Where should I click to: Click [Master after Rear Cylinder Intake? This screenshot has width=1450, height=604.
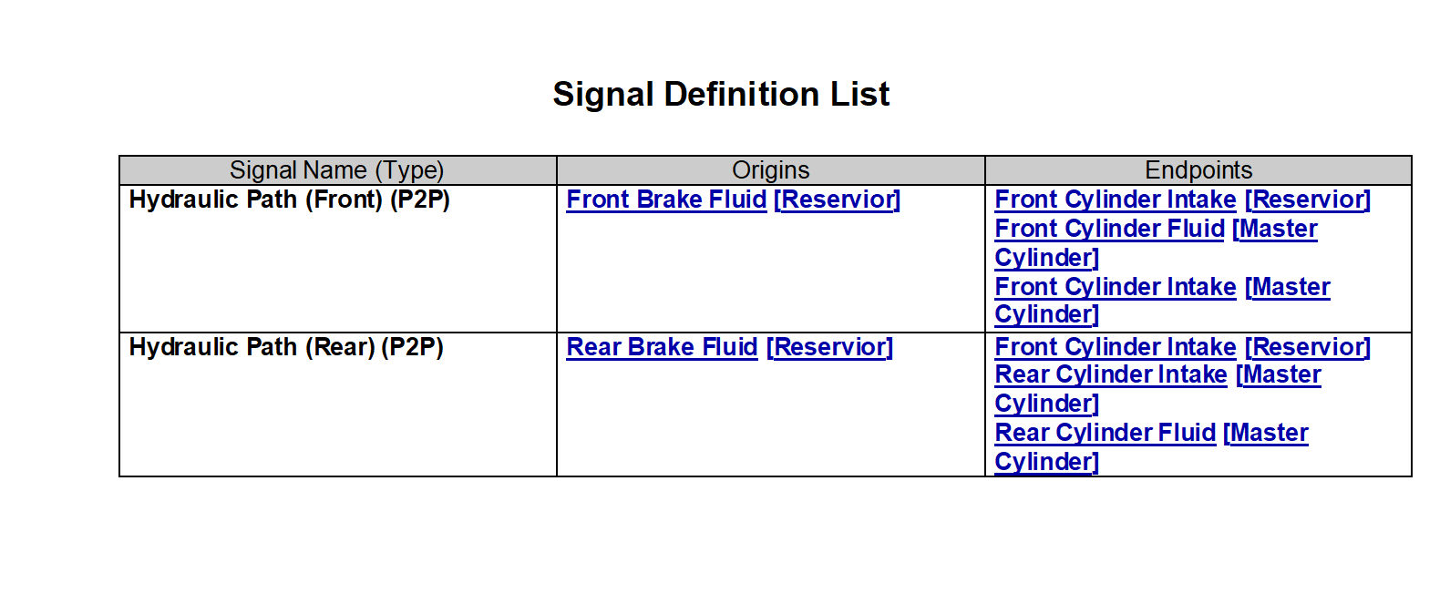click(1278, 374)
